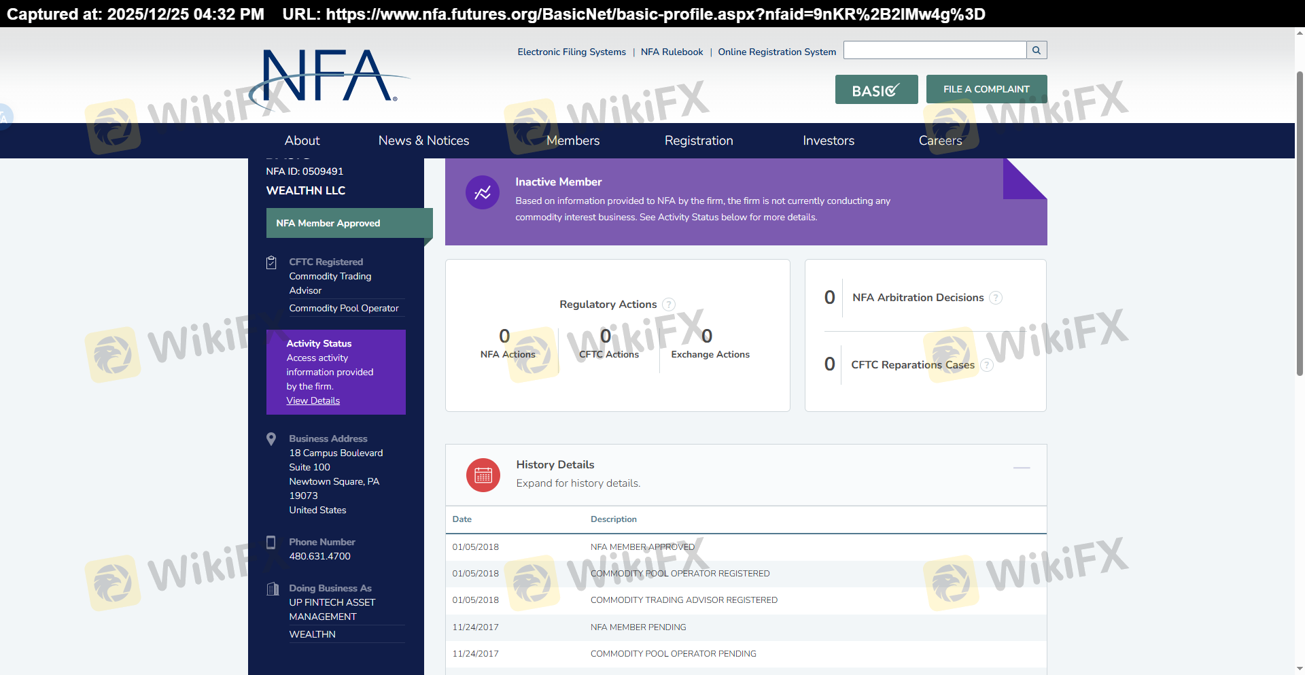Viewport: 1305px width, 675px height.
Task: Click the NFA Member Approved banner
Action: 349,223
